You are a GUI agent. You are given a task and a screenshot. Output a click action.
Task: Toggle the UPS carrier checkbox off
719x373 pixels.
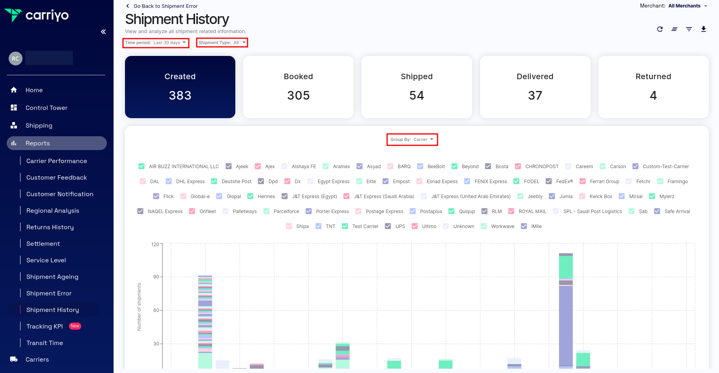coord(387,226)
